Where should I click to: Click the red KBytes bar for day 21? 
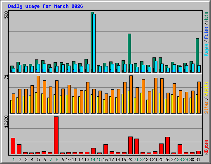coord(136,146)
